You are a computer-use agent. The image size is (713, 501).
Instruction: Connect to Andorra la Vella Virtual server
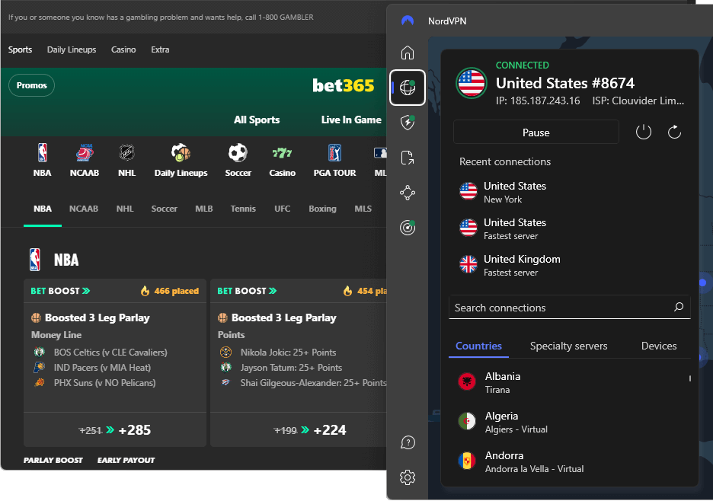569,461
